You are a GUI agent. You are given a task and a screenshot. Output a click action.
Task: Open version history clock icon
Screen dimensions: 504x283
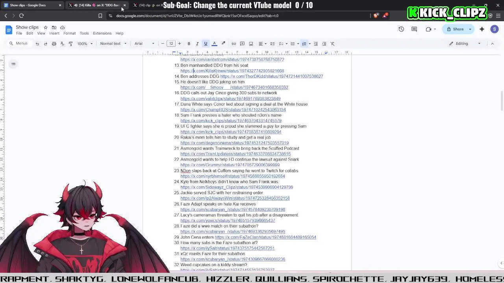coord(401,29)
